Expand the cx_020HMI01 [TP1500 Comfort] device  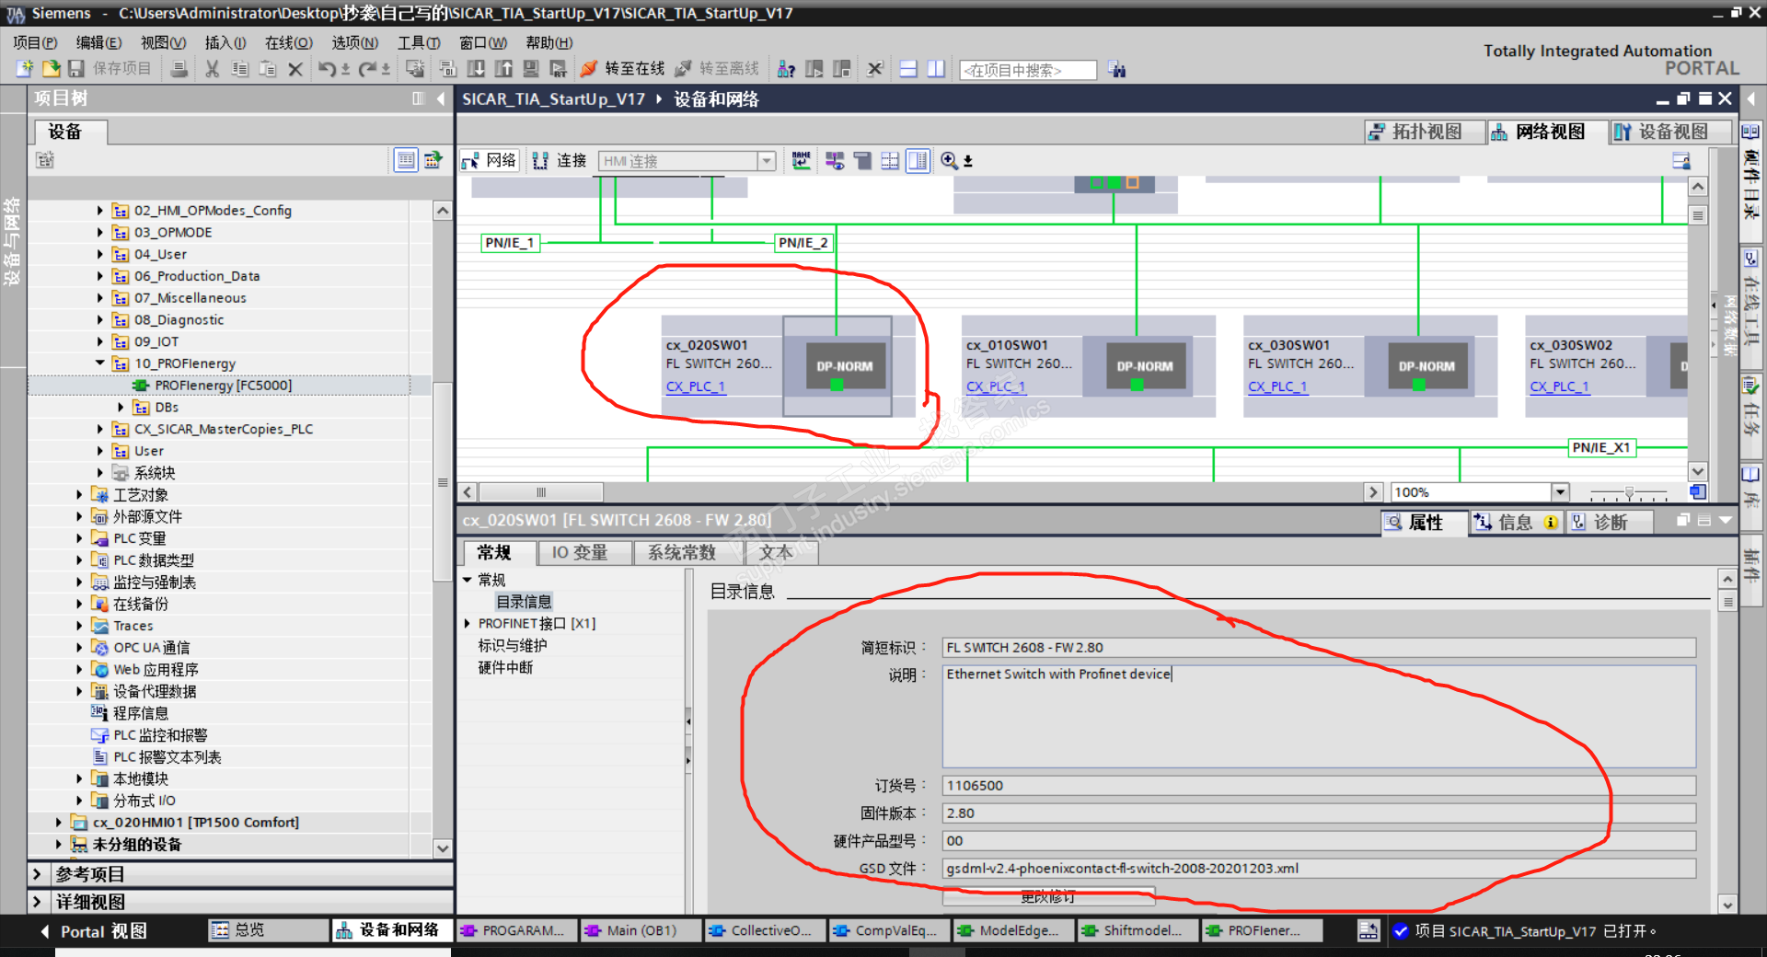tap(59, 823)
